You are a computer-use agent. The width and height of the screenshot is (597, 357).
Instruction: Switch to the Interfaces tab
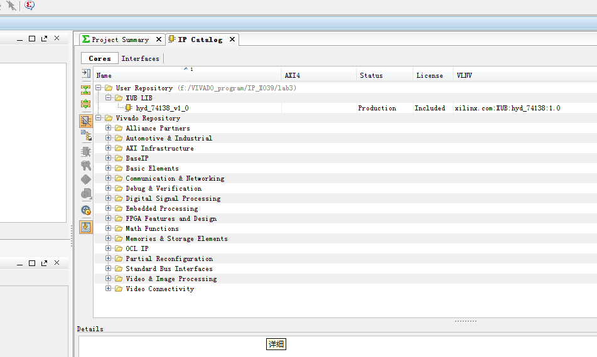tap(140, 58)
